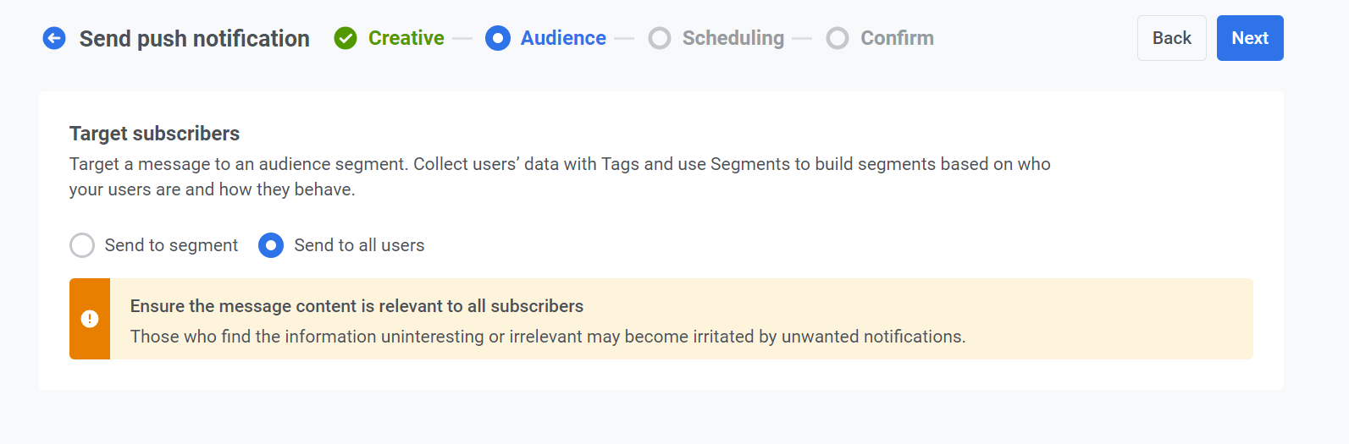Image resolution: width=1349 pixels, height=444 pixels.
Task: Go to the Creative step
Action: [x=406, y=38]
